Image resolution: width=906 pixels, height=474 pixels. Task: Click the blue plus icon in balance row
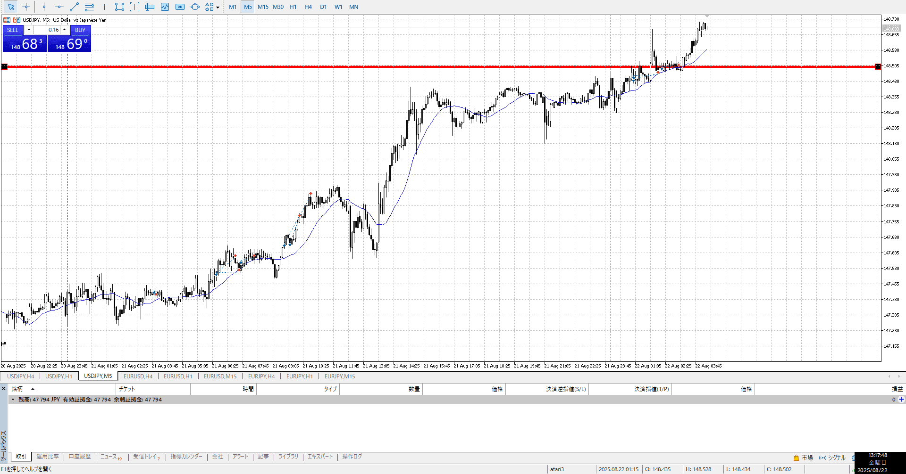(901, 400)
